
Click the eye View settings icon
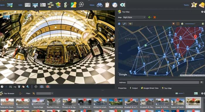(122, 5)
